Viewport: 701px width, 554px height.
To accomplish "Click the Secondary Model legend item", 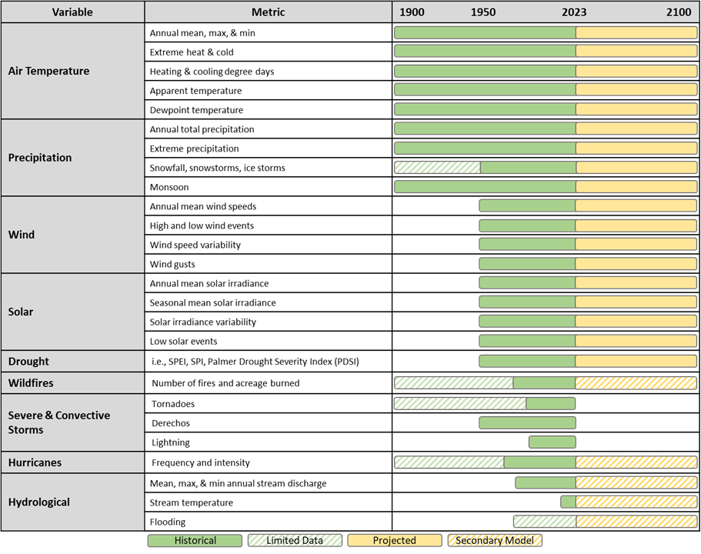I will pos(495,540).
